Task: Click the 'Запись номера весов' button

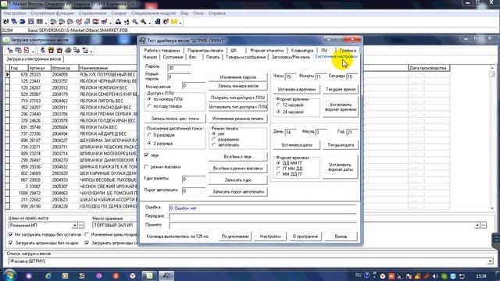Action: 237,86
